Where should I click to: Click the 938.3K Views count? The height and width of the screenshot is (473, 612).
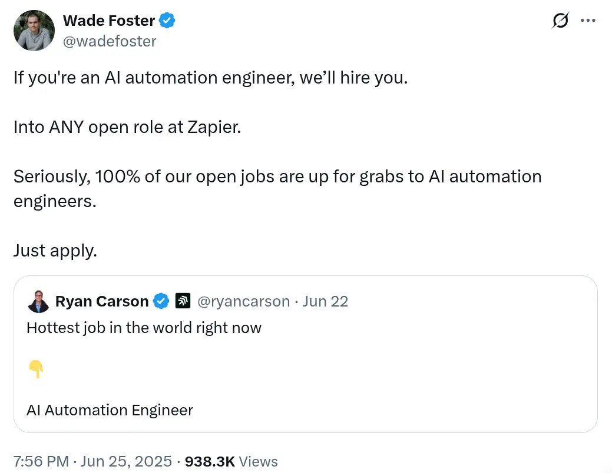(x=233, y=461)
